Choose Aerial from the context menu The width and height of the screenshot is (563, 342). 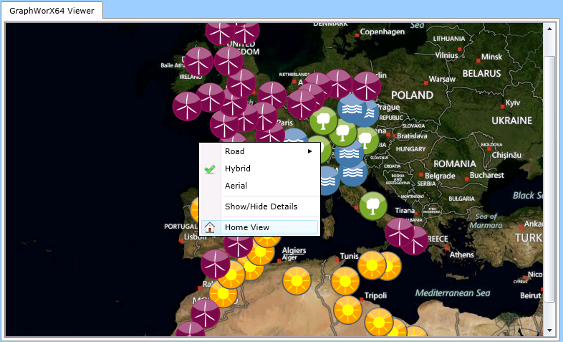[x=236, y=186]
